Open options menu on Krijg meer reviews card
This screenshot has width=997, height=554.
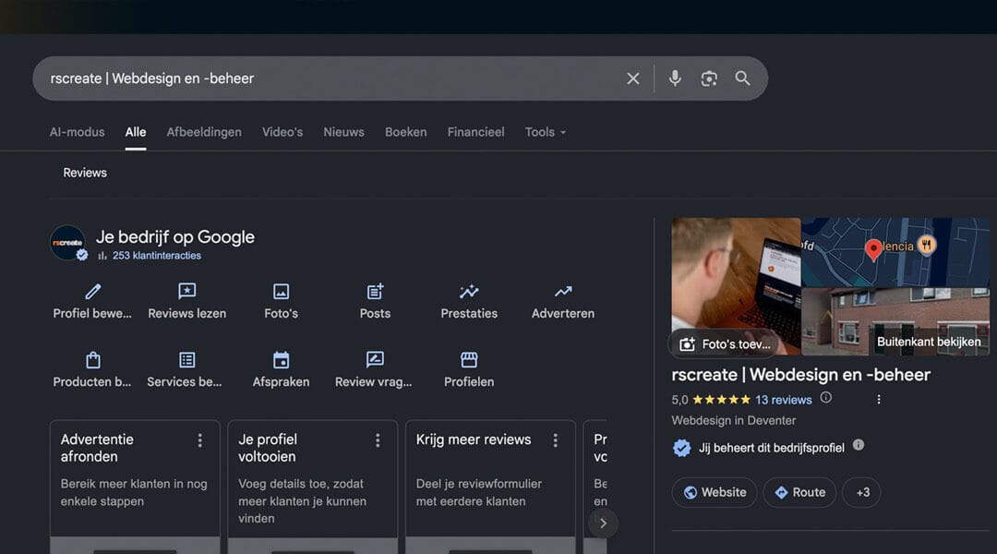555,440
